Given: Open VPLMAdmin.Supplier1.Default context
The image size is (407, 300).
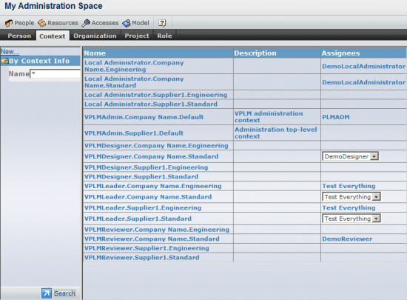Looking at the screenshot, I should click(x=134, y=133).
